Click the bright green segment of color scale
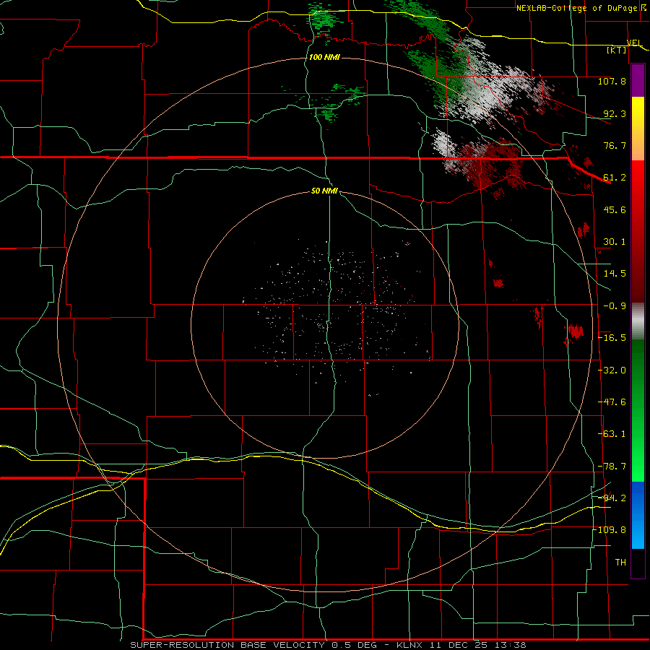The image size is (650, 650). click(638, 410)
